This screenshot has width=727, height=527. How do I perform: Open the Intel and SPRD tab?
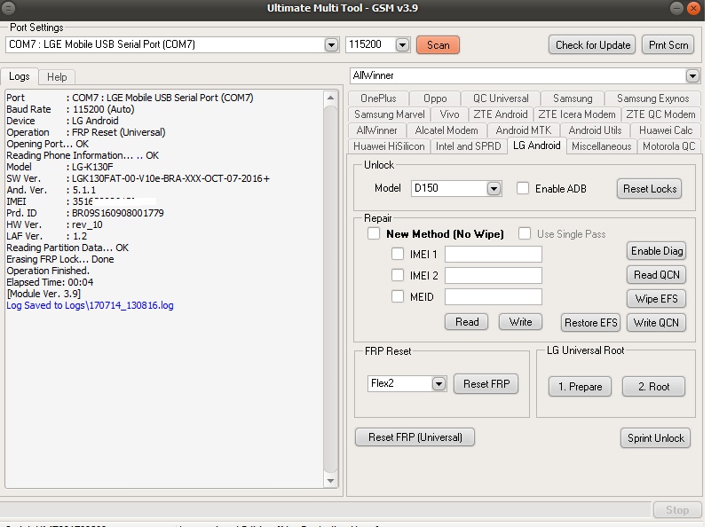tap(469, 146)
